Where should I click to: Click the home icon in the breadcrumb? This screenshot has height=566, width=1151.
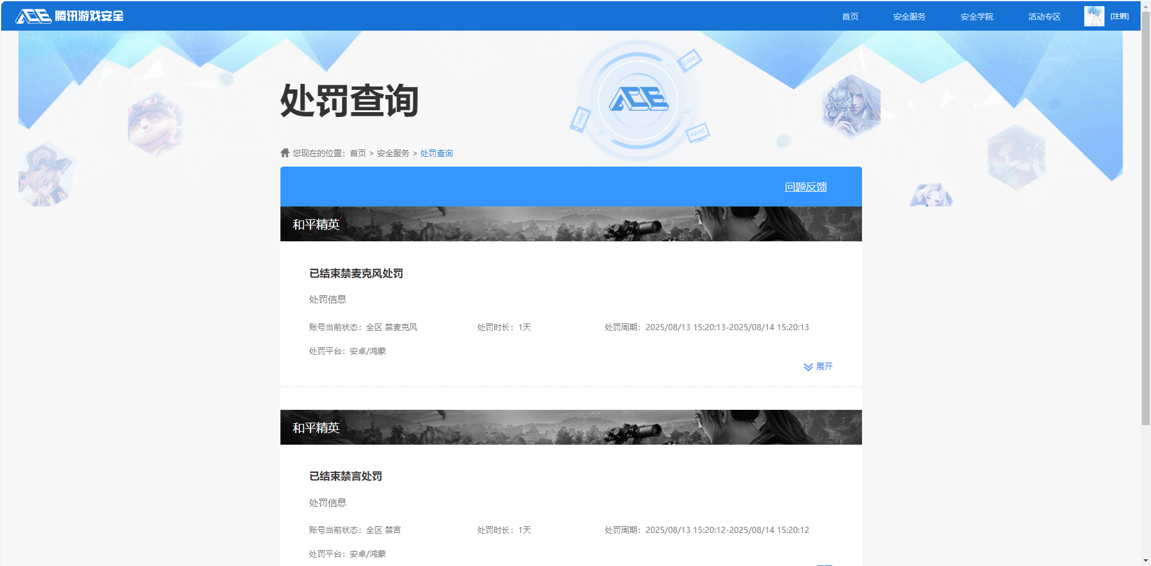coord(283,153)
